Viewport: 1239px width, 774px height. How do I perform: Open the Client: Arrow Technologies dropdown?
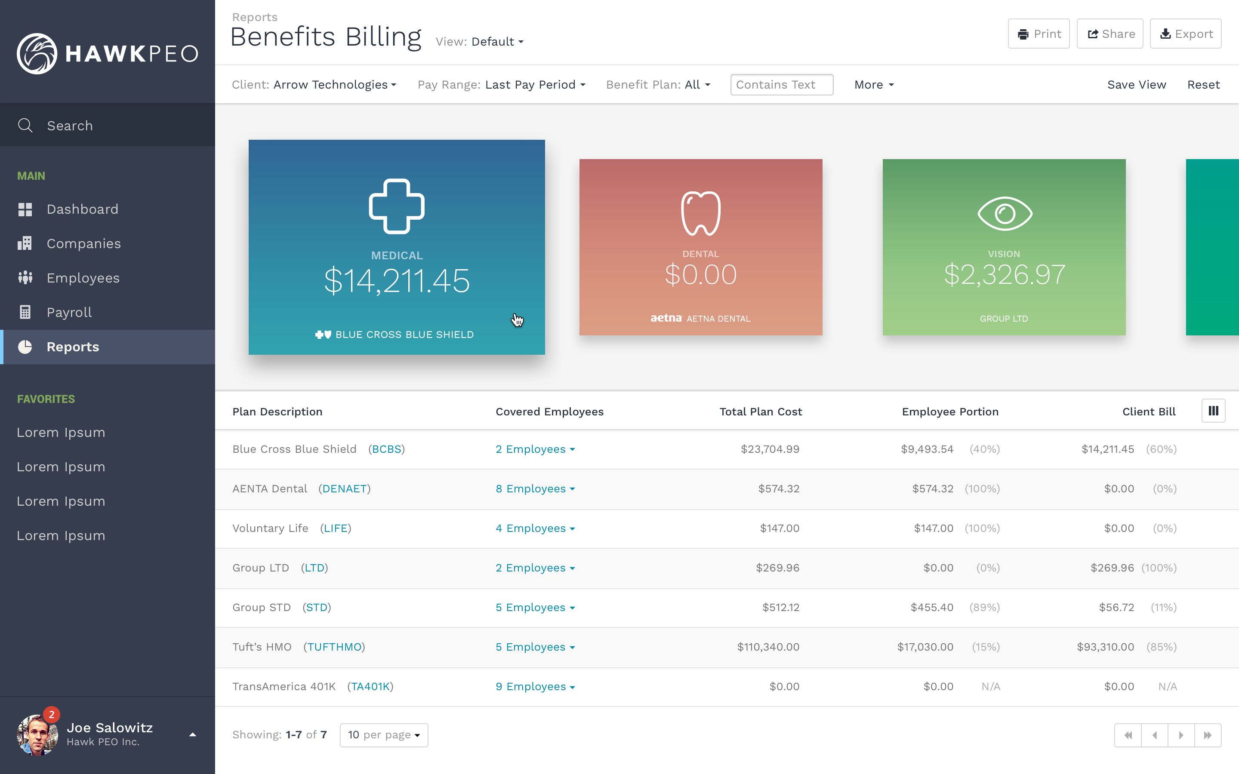[x=314, y=84]
